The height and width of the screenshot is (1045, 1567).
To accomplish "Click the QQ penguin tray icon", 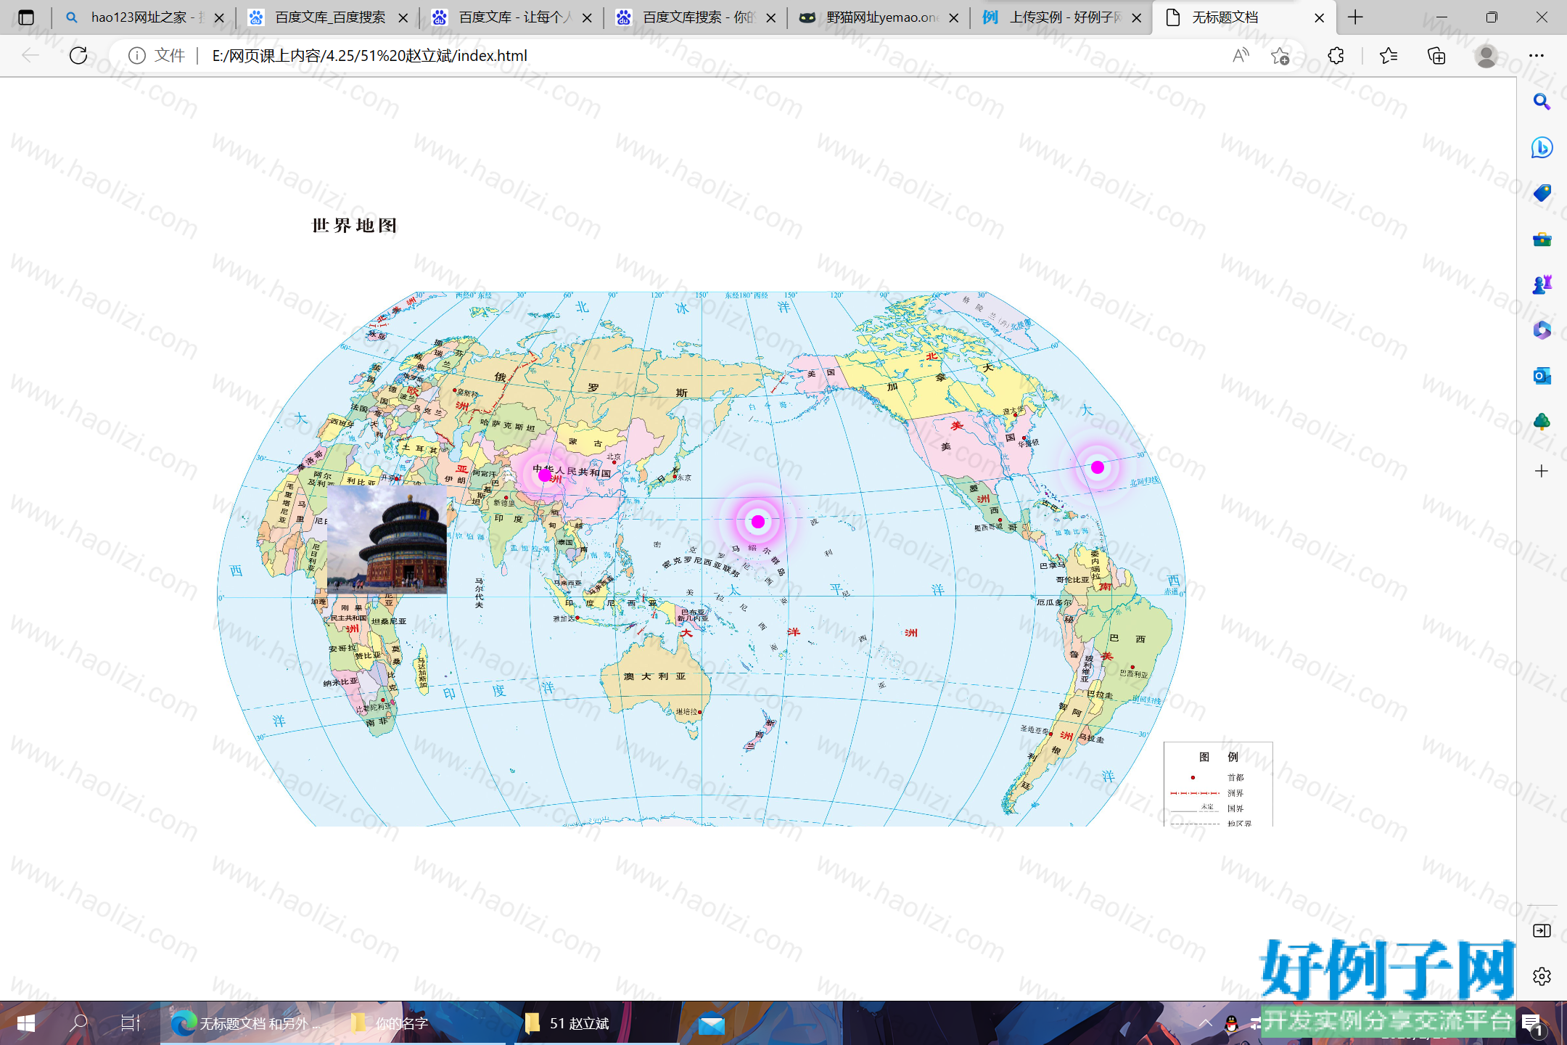I will tap(1231, 1024).
